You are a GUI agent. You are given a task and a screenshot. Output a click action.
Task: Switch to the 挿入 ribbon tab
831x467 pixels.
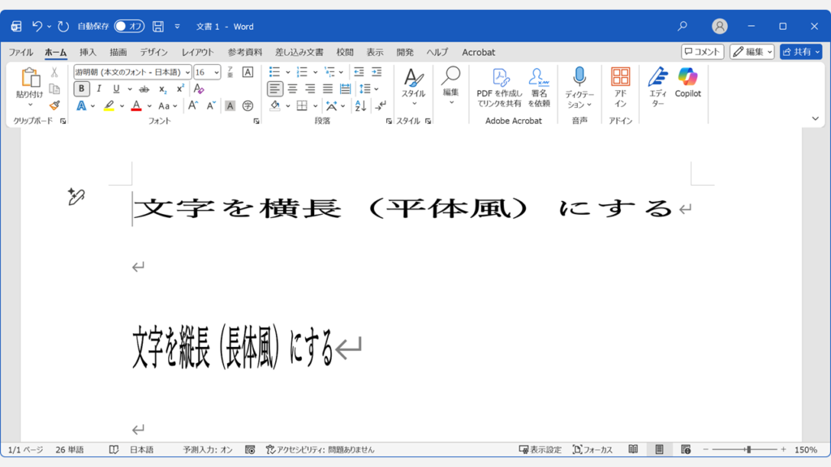pyautogui.click(x=87, y=52)
